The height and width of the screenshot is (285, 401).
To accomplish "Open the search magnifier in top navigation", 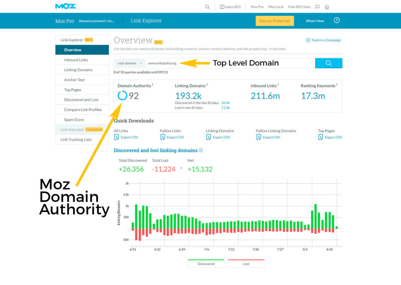I will coord(208,7).
